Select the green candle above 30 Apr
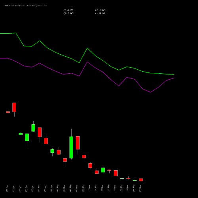Screen dimensions: 198x198 (52, 151)
